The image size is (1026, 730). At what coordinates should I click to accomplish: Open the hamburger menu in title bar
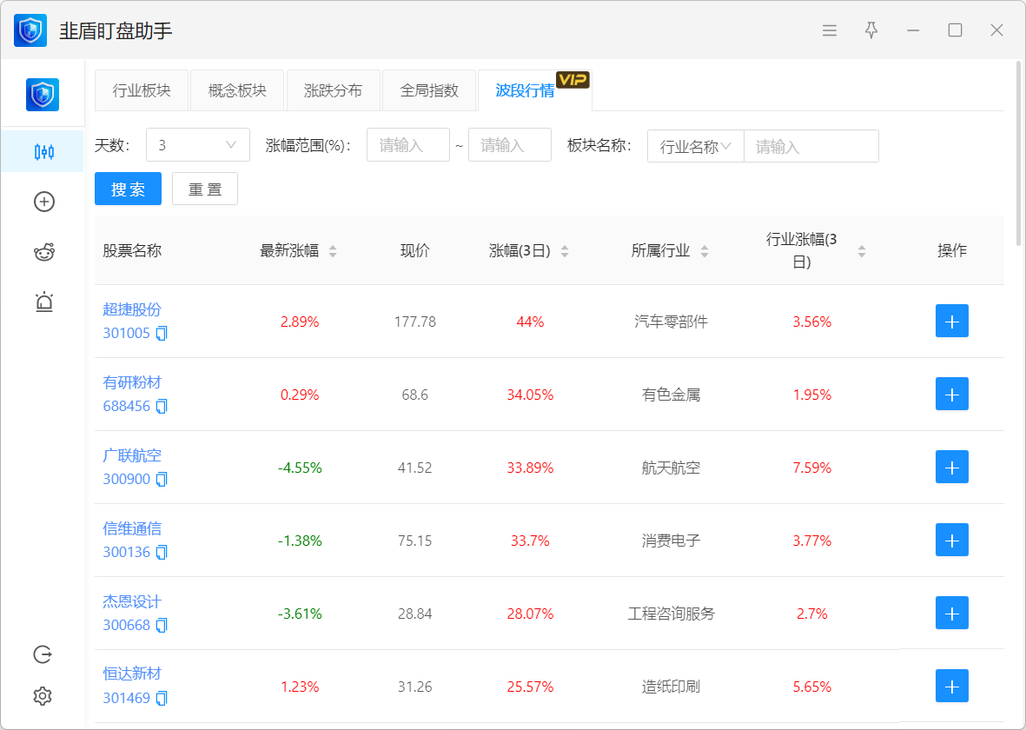830,30
